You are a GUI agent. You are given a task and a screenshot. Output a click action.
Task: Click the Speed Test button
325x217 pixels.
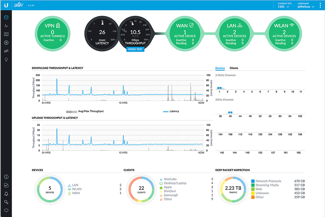point(135,49)
